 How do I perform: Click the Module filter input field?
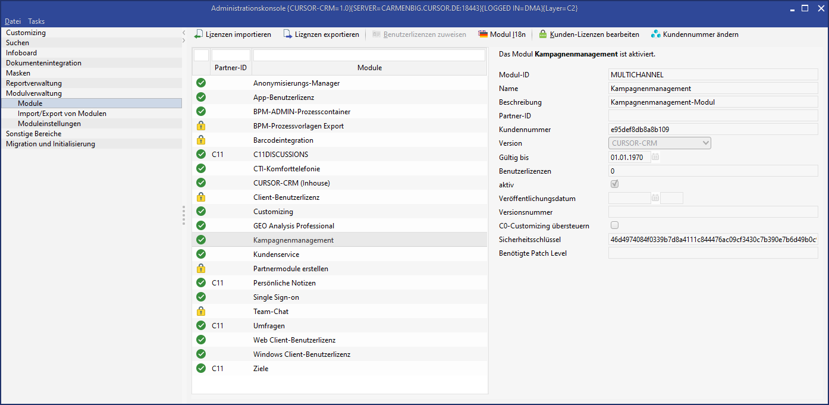click(x=369, y=55)
